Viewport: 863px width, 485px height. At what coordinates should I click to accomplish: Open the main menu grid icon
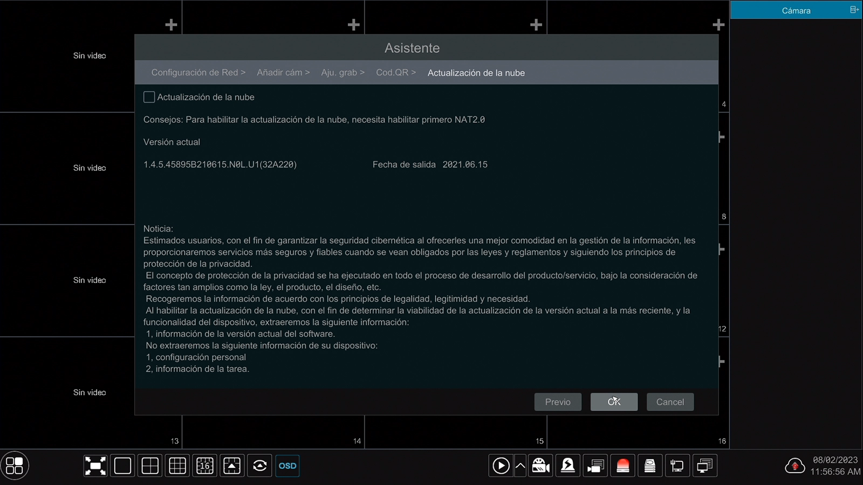(15, 466)
